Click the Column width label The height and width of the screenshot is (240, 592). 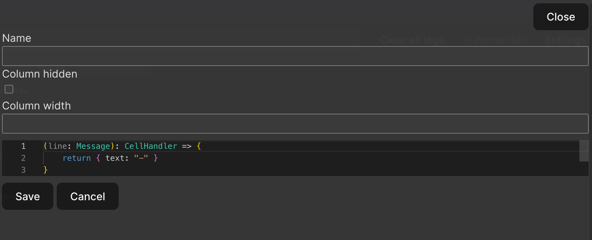coord(36,106)
